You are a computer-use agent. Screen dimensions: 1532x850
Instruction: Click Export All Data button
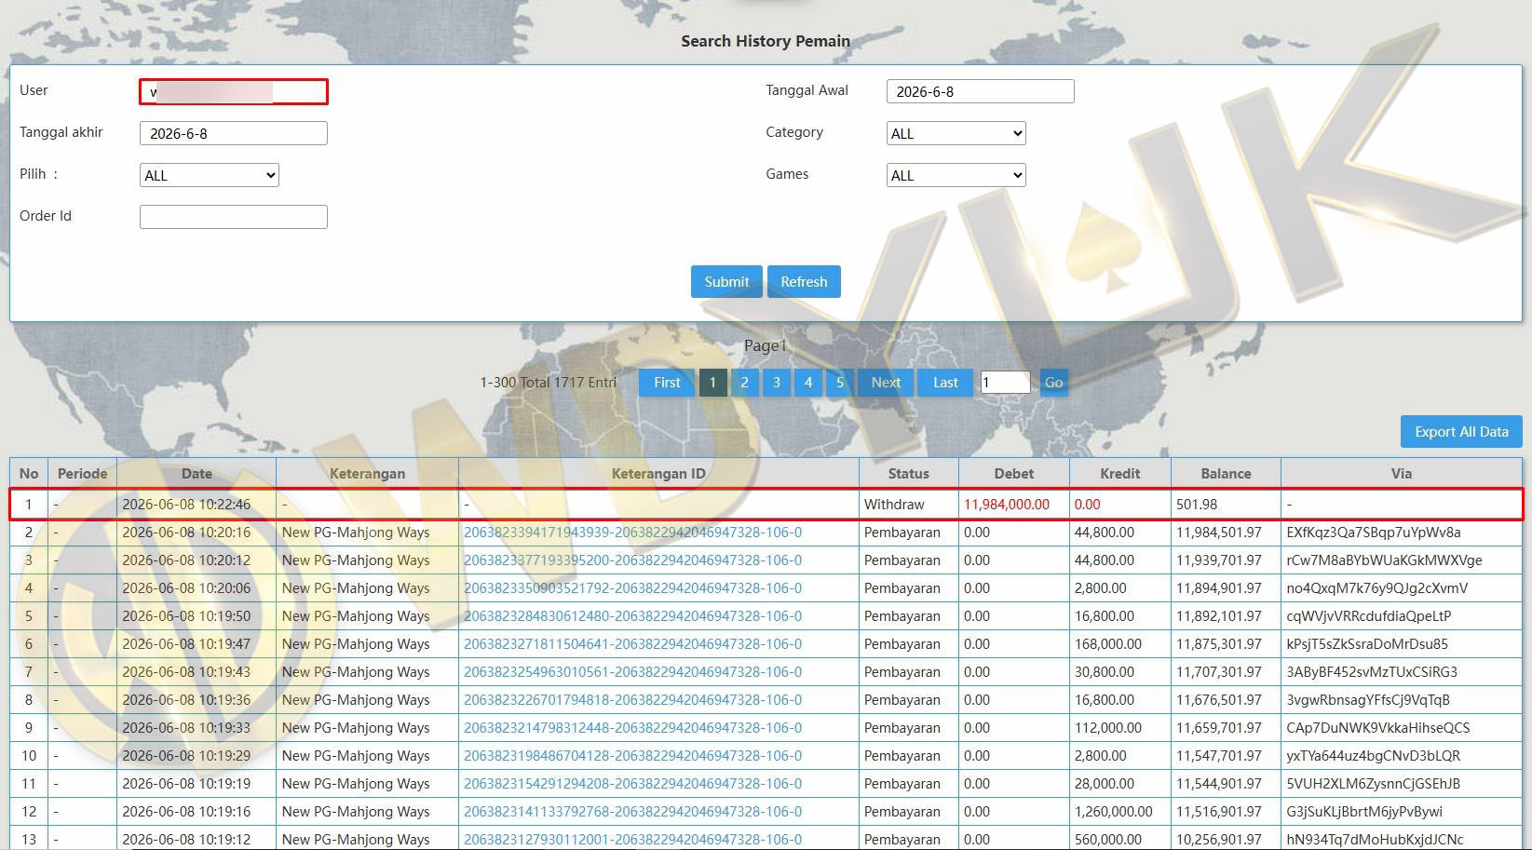1461,432
